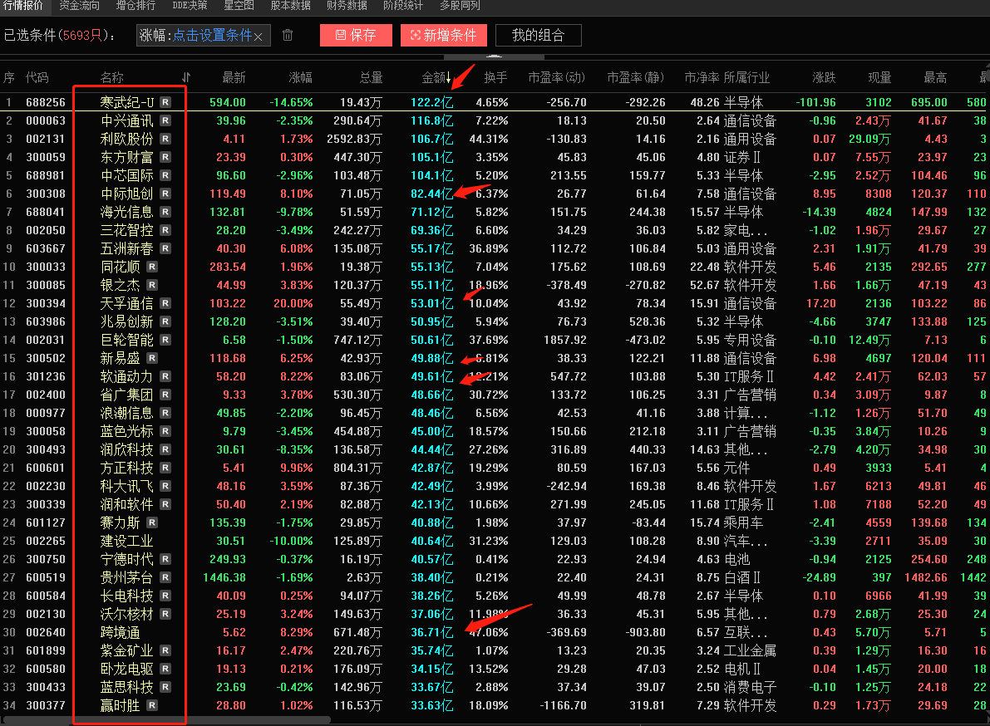The height and width of the screenshot is (726, 990).
Task: Click the 点击设置条件 link
Action: point(212,36)
